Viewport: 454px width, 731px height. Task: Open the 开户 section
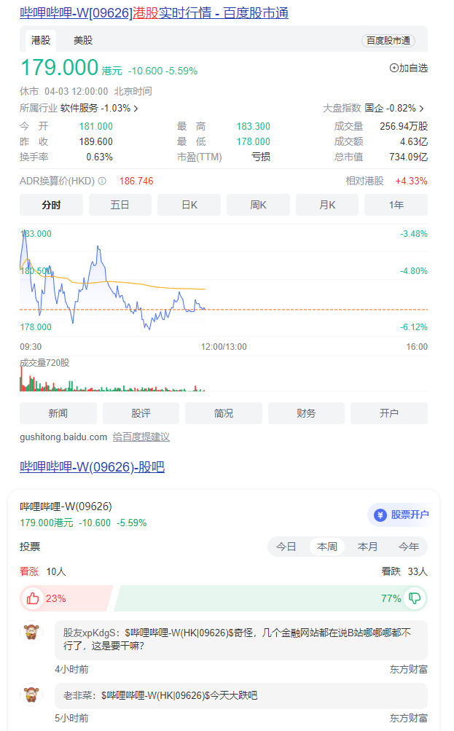[x=389, y=413]
